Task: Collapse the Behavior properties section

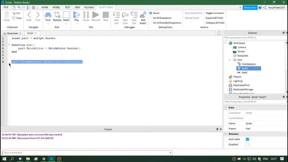Action: (x=226, y=134)
